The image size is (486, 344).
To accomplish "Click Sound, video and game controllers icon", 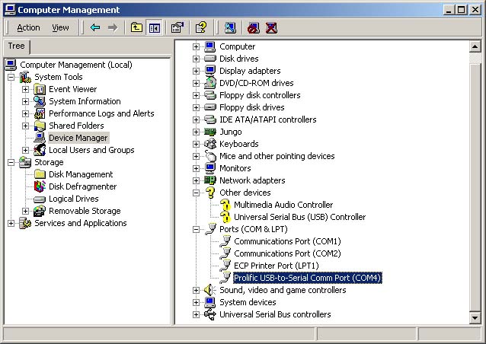I will point(210,290).
